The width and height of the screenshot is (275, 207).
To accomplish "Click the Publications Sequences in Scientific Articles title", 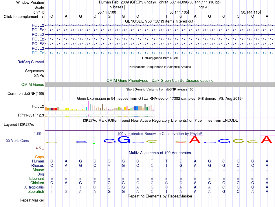I will point(160,67).
